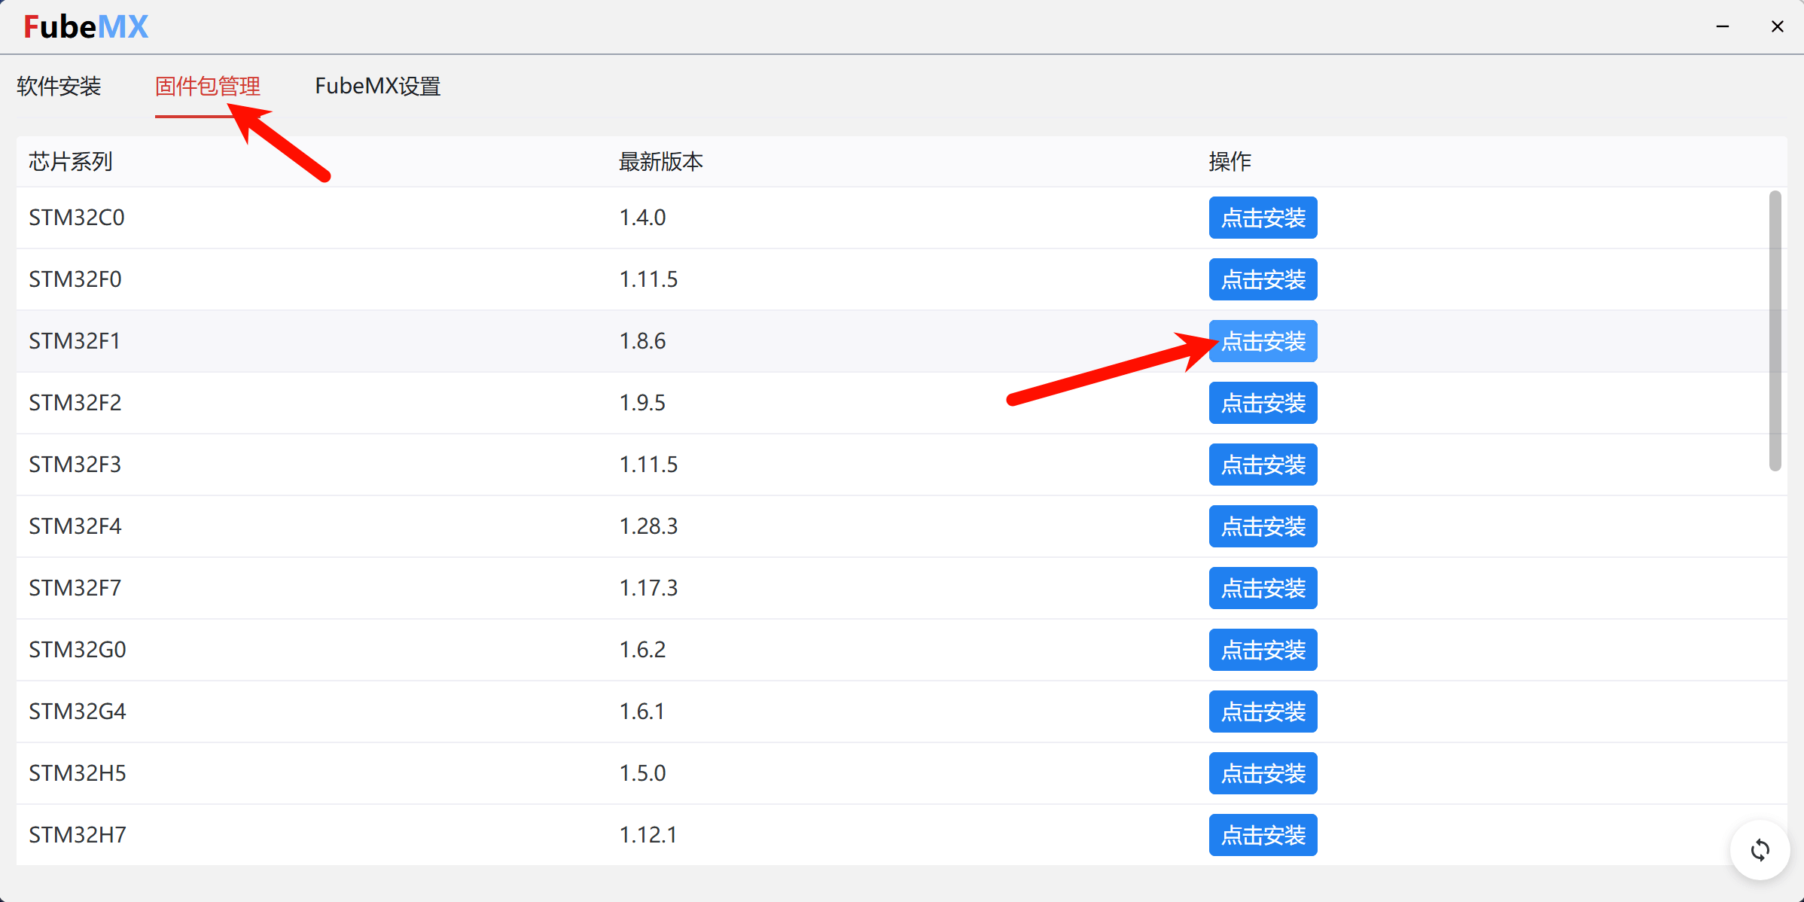This screenshot has height=902, width=1804.
Task: Click 点击安装 in the STM32H7 row
Action: coord(1263,835)
